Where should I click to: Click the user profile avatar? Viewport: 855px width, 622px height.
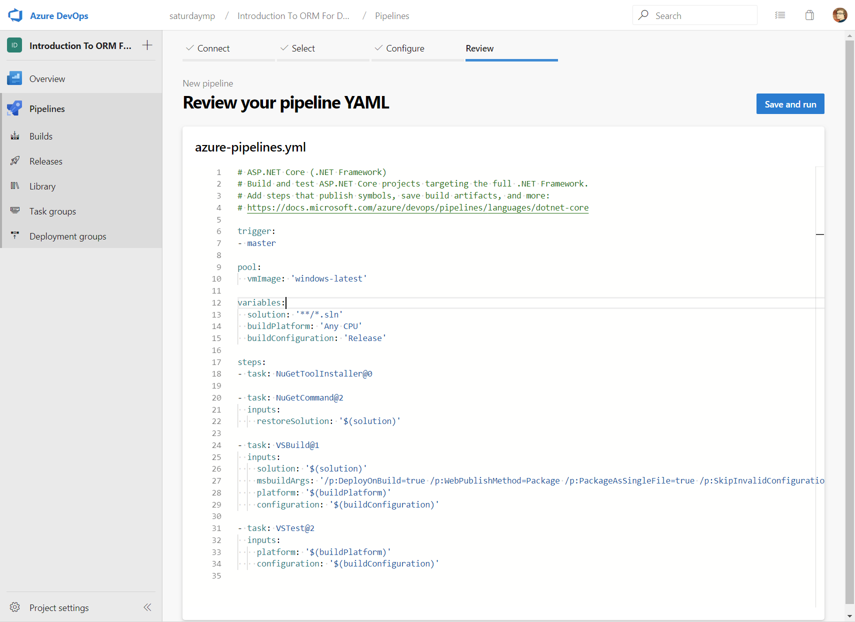click(839, 15)
